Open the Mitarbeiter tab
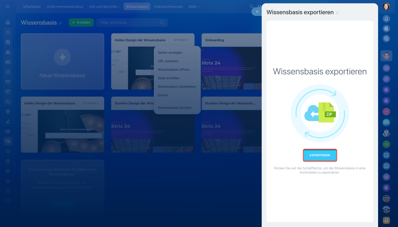The image size is (398, 227). 32,7
